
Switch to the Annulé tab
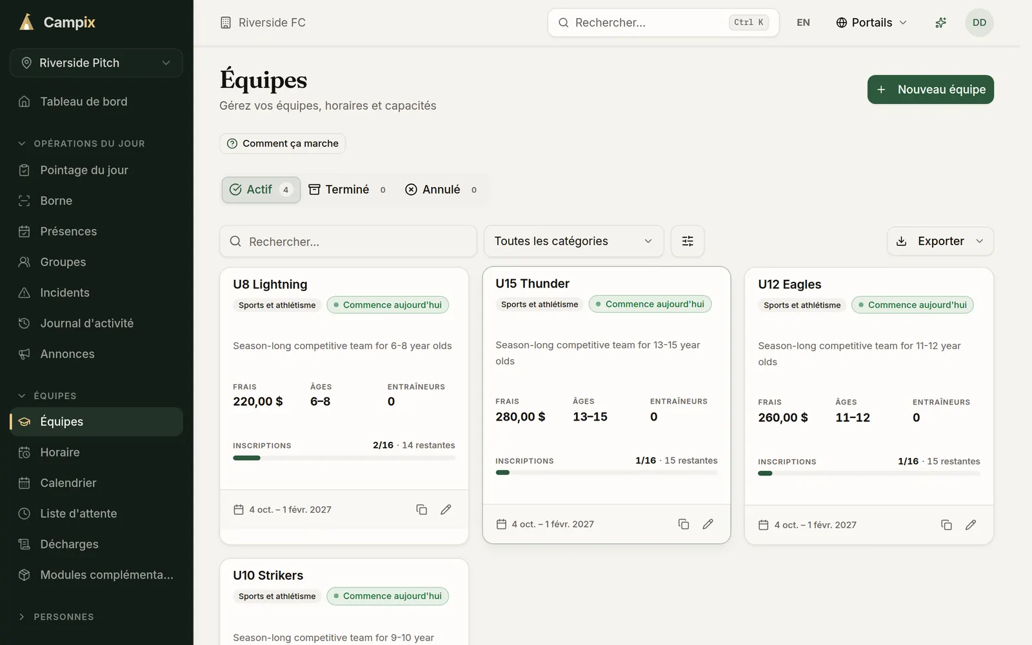[441, 190]
